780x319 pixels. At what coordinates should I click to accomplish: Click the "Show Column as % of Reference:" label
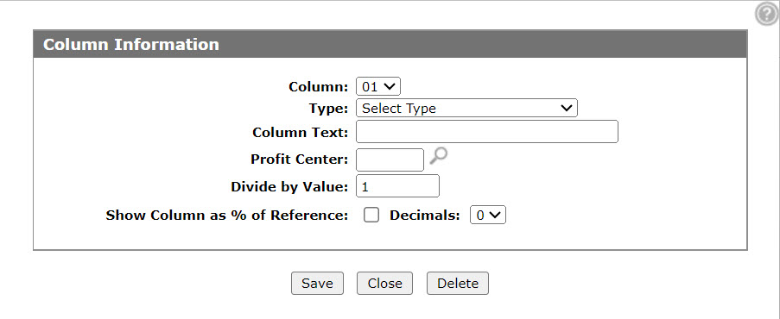pyautogui.click(x=227, y=216)
